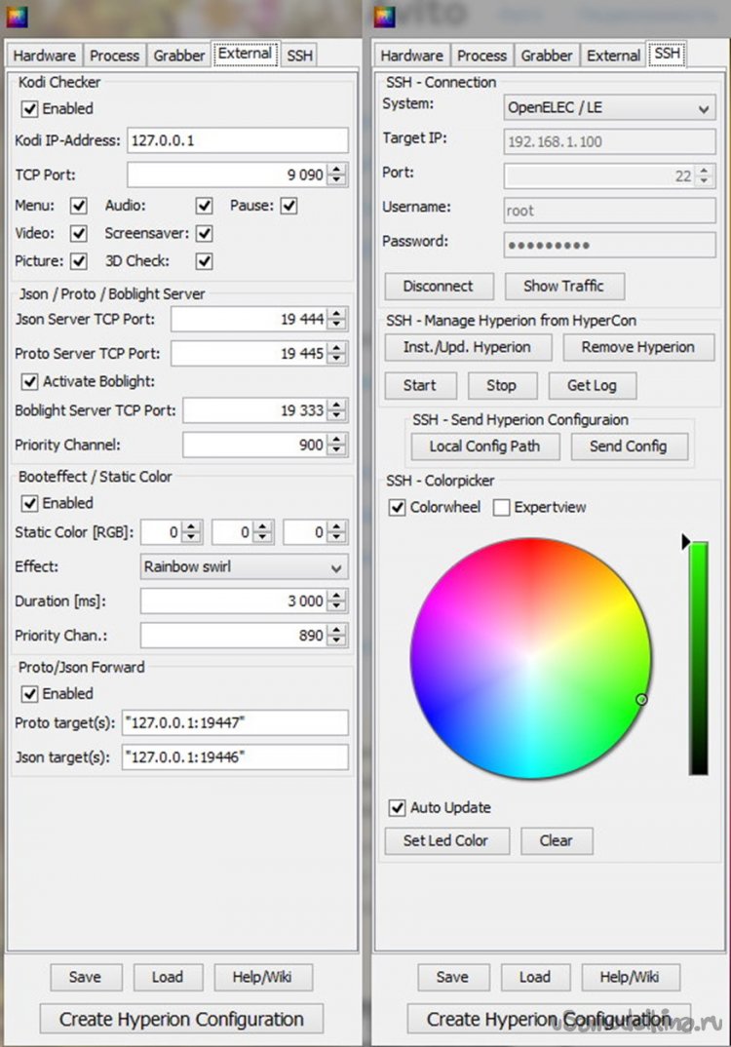731x1047 pixels.
Task: Enable the Expertview checkbox
Action: [x=502, y=508]
